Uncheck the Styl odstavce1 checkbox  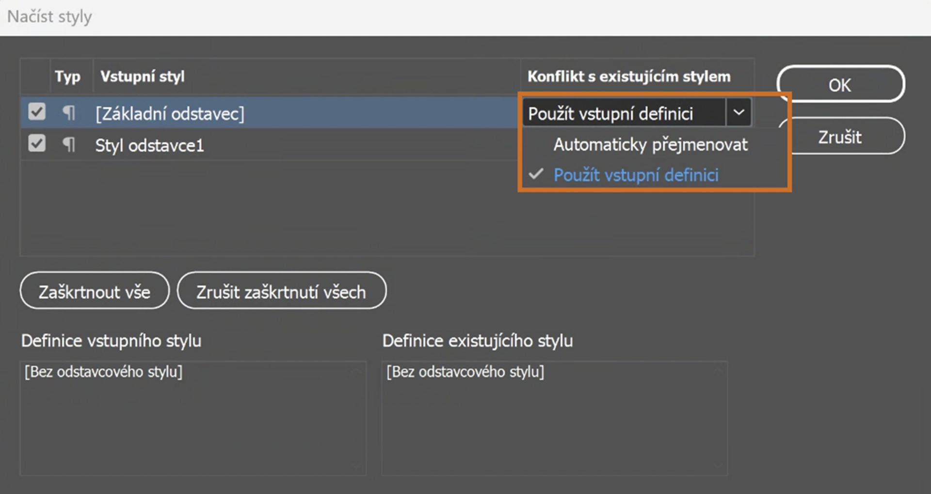click(36, 144)
